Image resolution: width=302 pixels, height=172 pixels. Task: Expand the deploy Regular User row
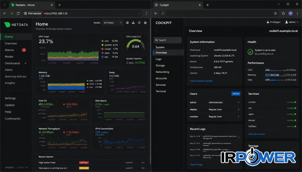click(x=214, y=109)
